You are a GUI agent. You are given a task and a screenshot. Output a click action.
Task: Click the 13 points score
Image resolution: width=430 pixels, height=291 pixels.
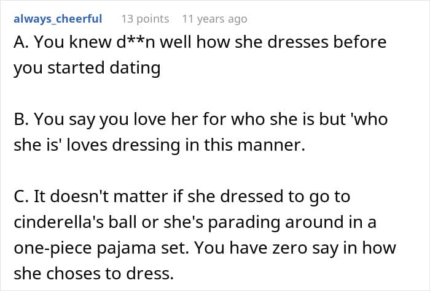145,19
